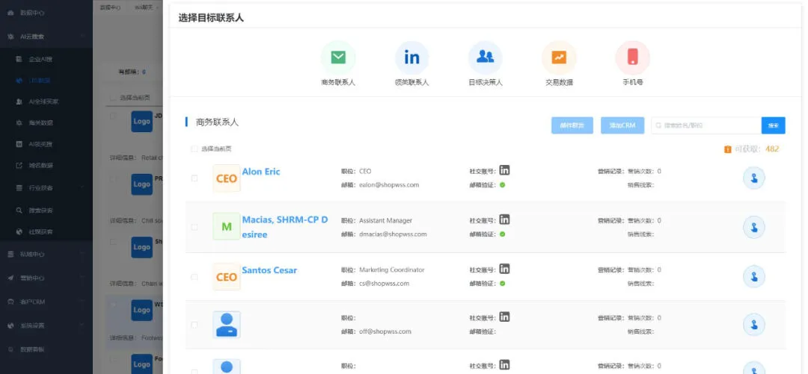This screenshot has width=808, height=374.
Task: Click Santos Cesar's CEO avatar
Action: [x=226, y=277]
